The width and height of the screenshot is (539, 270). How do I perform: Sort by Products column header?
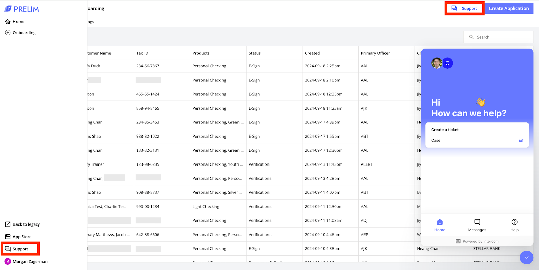[201, 53]
